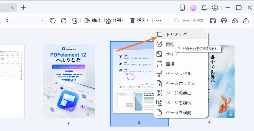Select サイズ from the menu
The height and width of the screenshot is (131, 254).
tap(181, 54)
